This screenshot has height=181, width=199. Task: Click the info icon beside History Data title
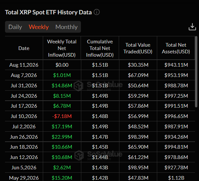[97, 12]
